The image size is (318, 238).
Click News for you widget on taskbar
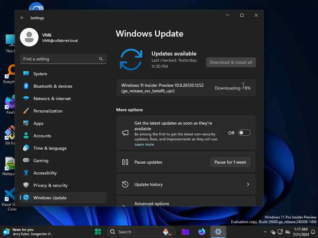[27, 232]
